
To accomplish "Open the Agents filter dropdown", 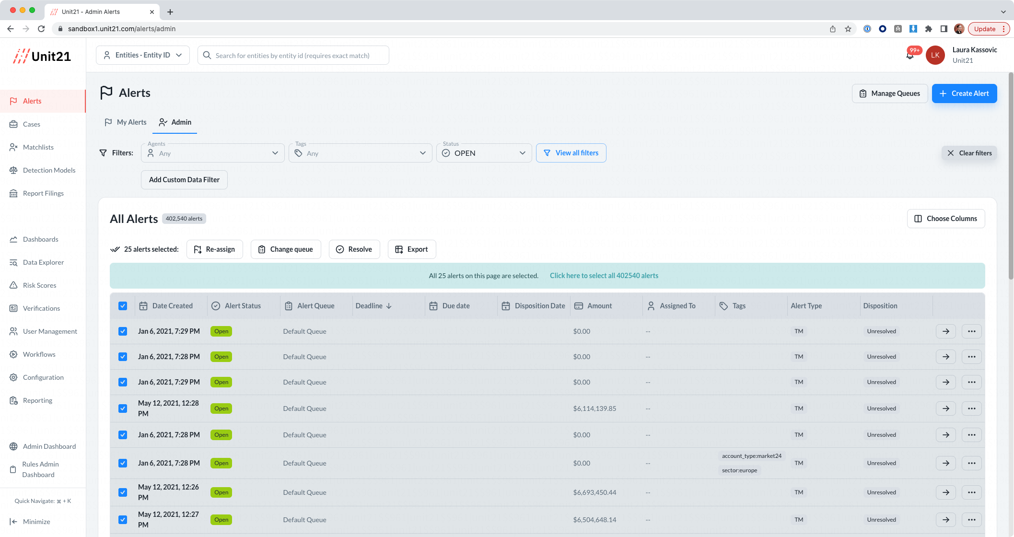I will tap(212, 152).
